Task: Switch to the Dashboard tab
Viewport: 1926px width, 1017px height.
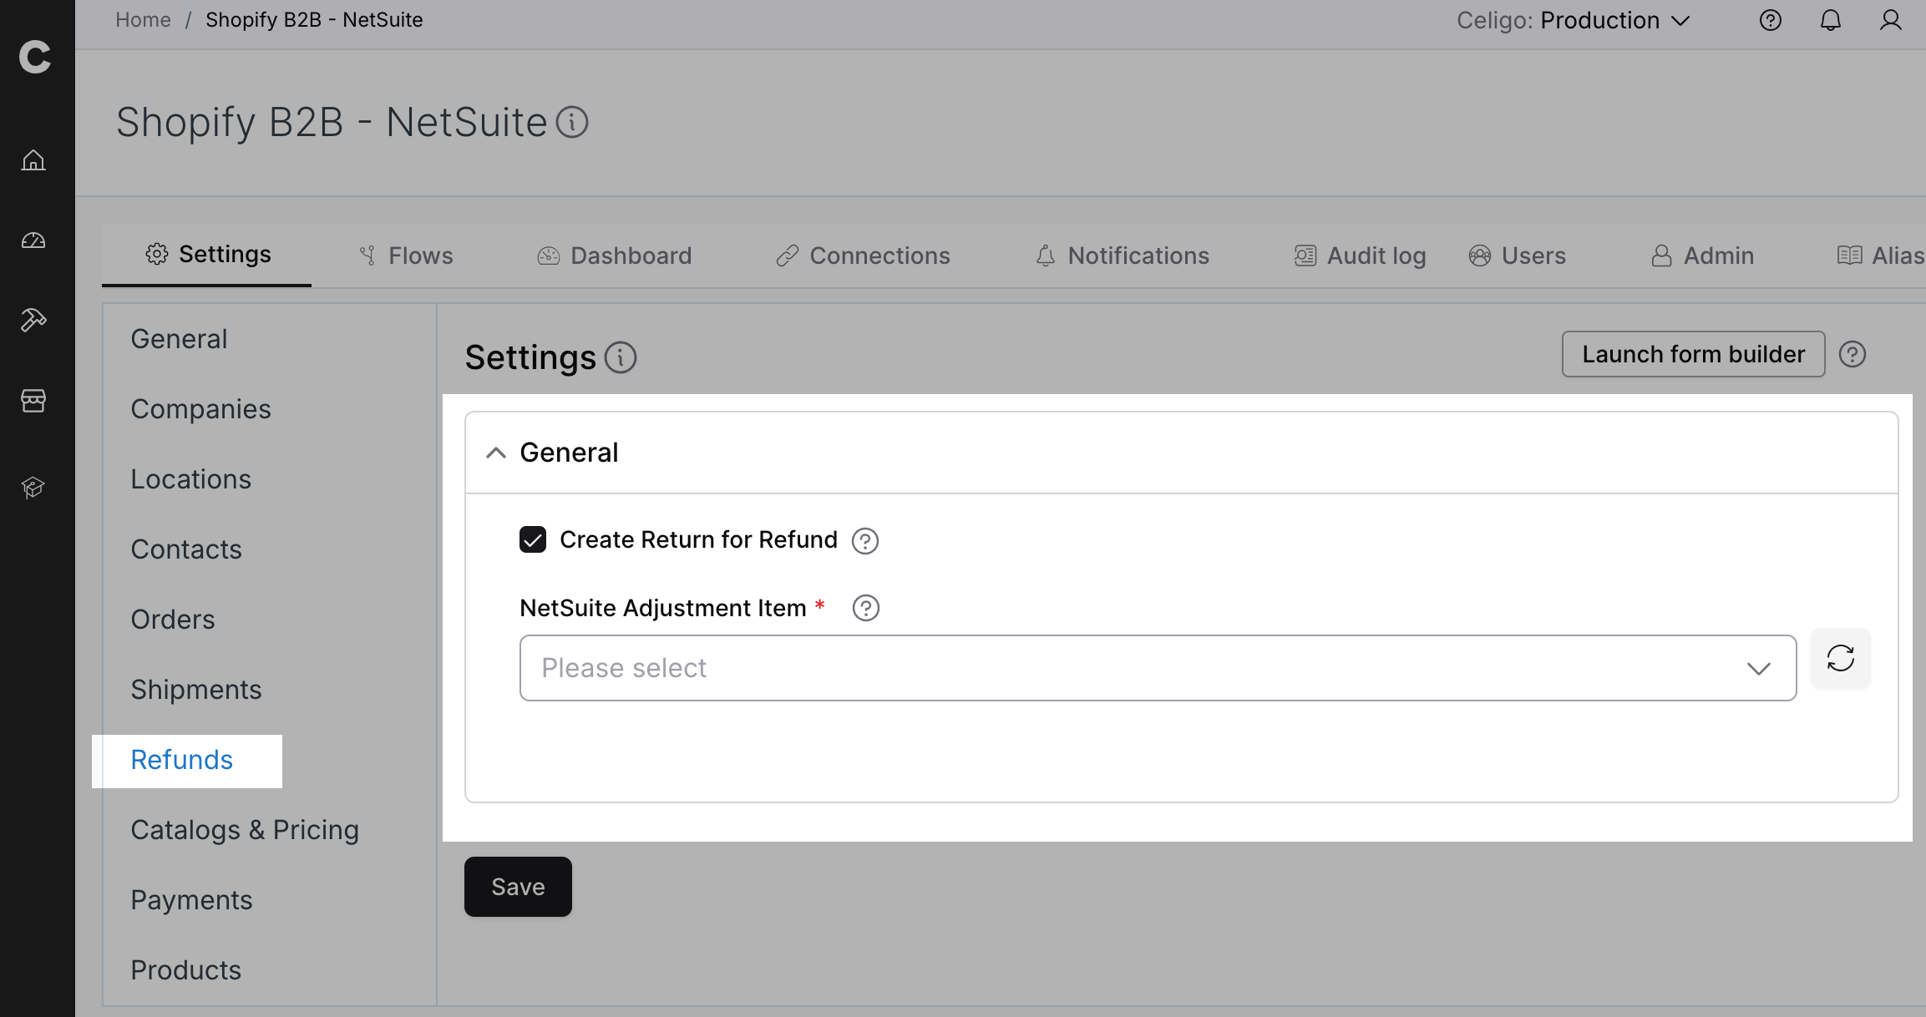Action: click(x=615, y=256)
